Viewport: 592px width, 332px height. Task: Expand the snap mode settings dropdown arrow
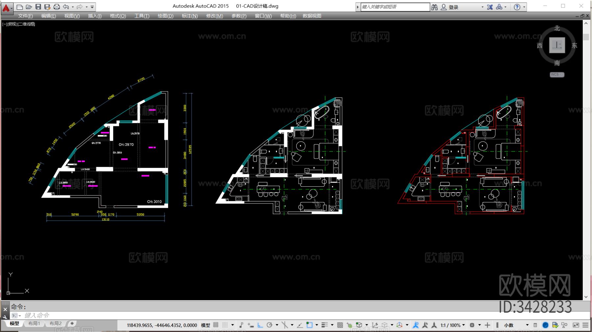tap(233, 325)
